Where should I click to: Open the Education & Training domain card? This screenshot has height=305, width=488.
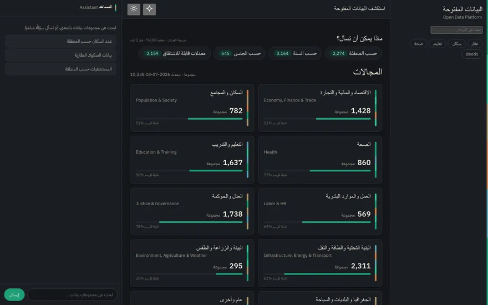pos(192,160)
